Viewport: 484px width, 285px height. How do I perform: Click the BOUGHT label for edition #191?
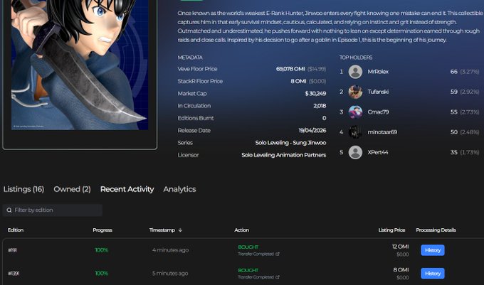pyautogui.click(x=248, y=247)
